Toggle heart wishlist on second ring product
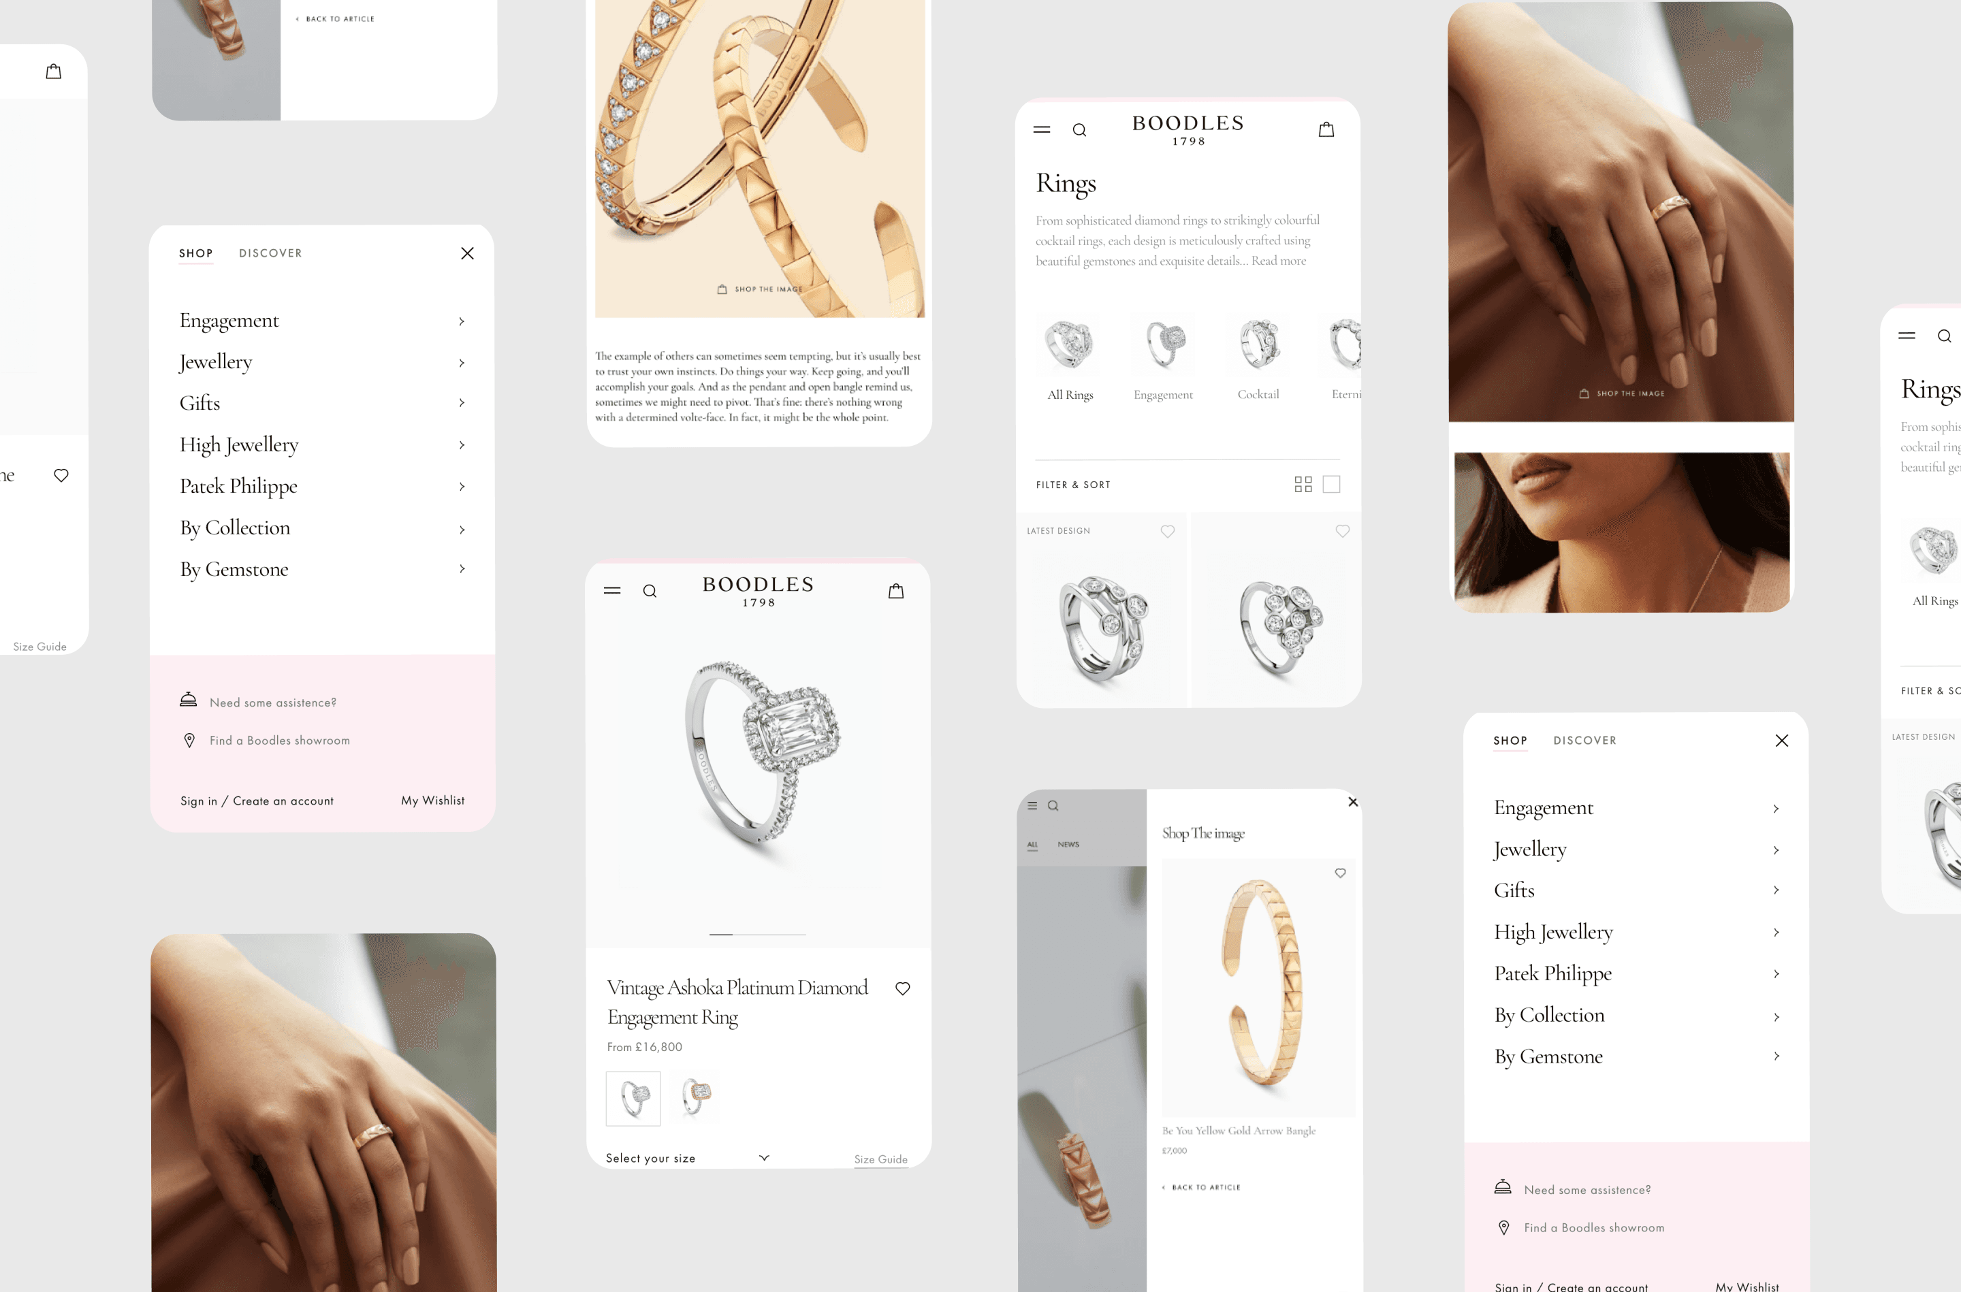 1339,532
